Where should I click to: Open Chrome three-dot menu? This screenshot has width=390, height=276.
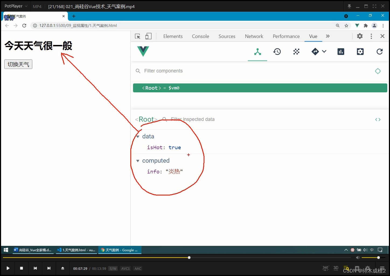tap(383, 26)
